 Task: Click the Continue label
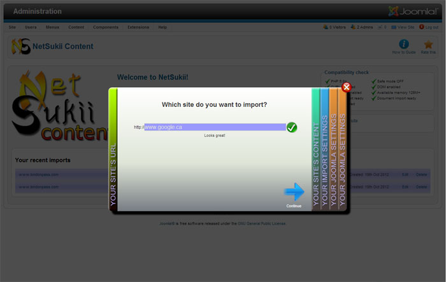click(x=294, y=206)
